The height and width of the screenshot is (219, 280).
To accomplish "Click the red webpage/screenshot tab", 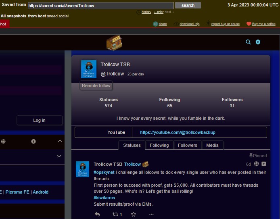I will (x=4, y=24).
